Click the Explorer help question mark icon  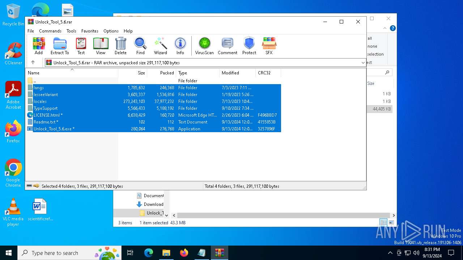pos(392,28)
